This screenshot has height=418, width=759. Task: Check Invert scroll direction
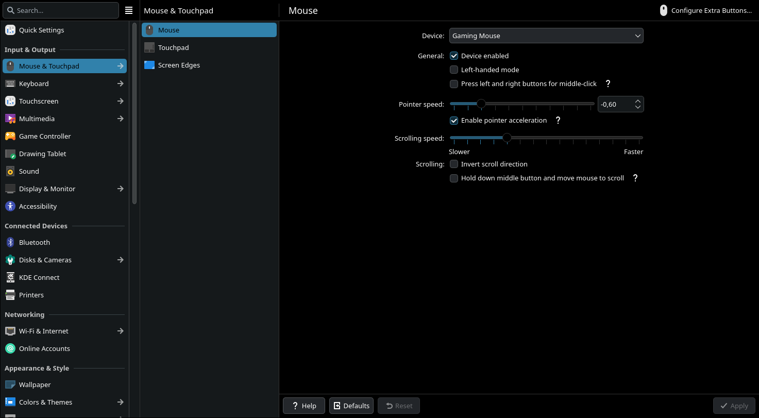point(454,164)
